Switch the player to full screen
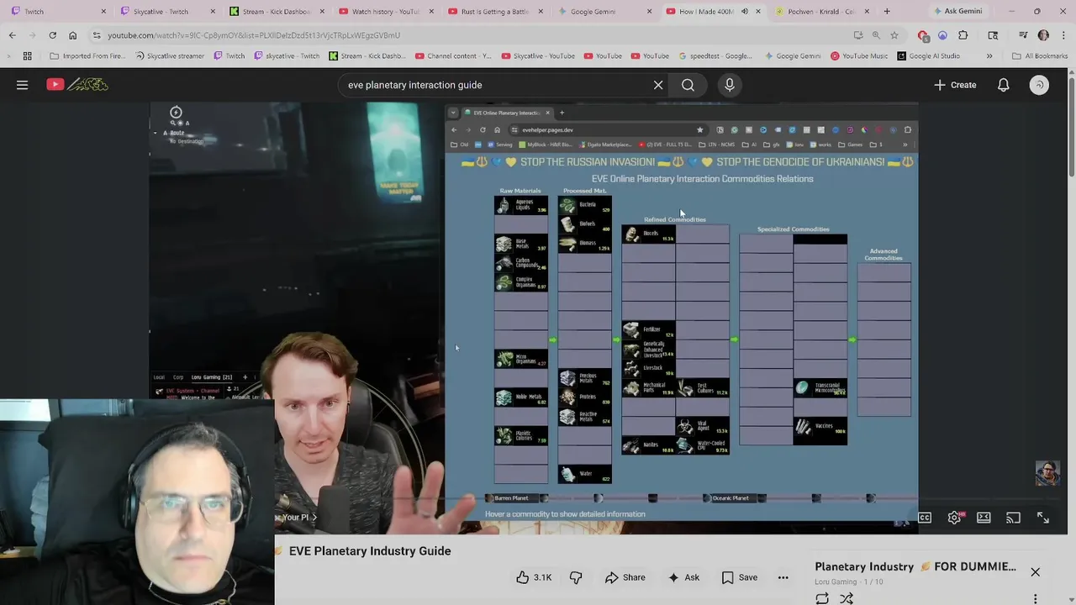Viewport: 1076px width, 605px height. (1042, 518)
